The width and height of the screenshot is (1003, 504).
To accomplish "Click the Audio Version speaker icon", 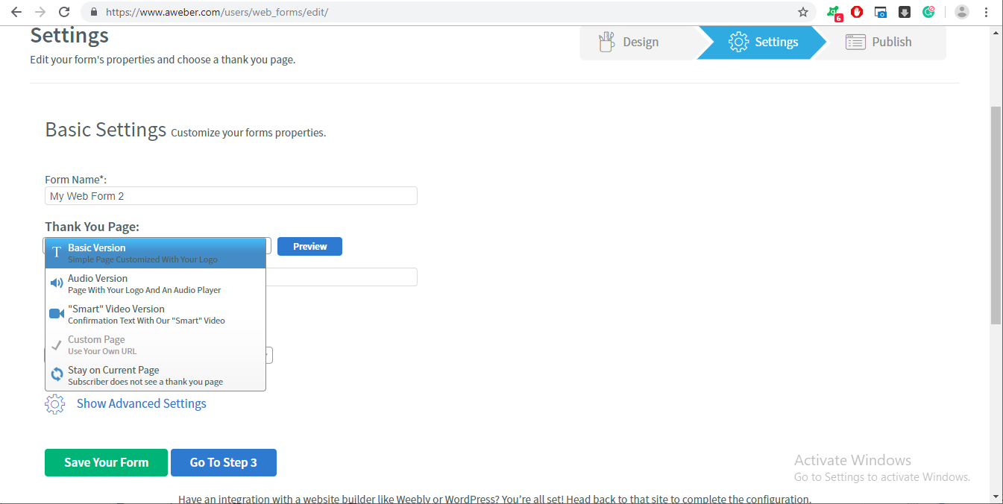I will point(57,283).
